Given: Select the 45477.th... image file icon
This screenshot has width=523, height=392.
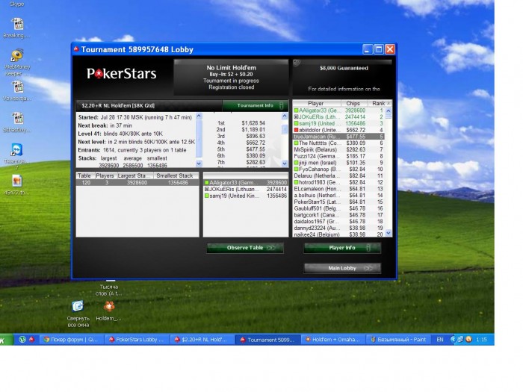Looking at the screenshot, I should [17, 181].
